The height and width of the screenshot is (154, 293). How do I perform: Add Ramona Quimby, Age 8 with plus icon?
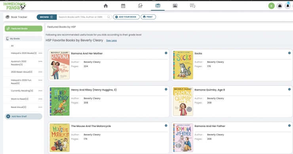click(x=289, y=89)
